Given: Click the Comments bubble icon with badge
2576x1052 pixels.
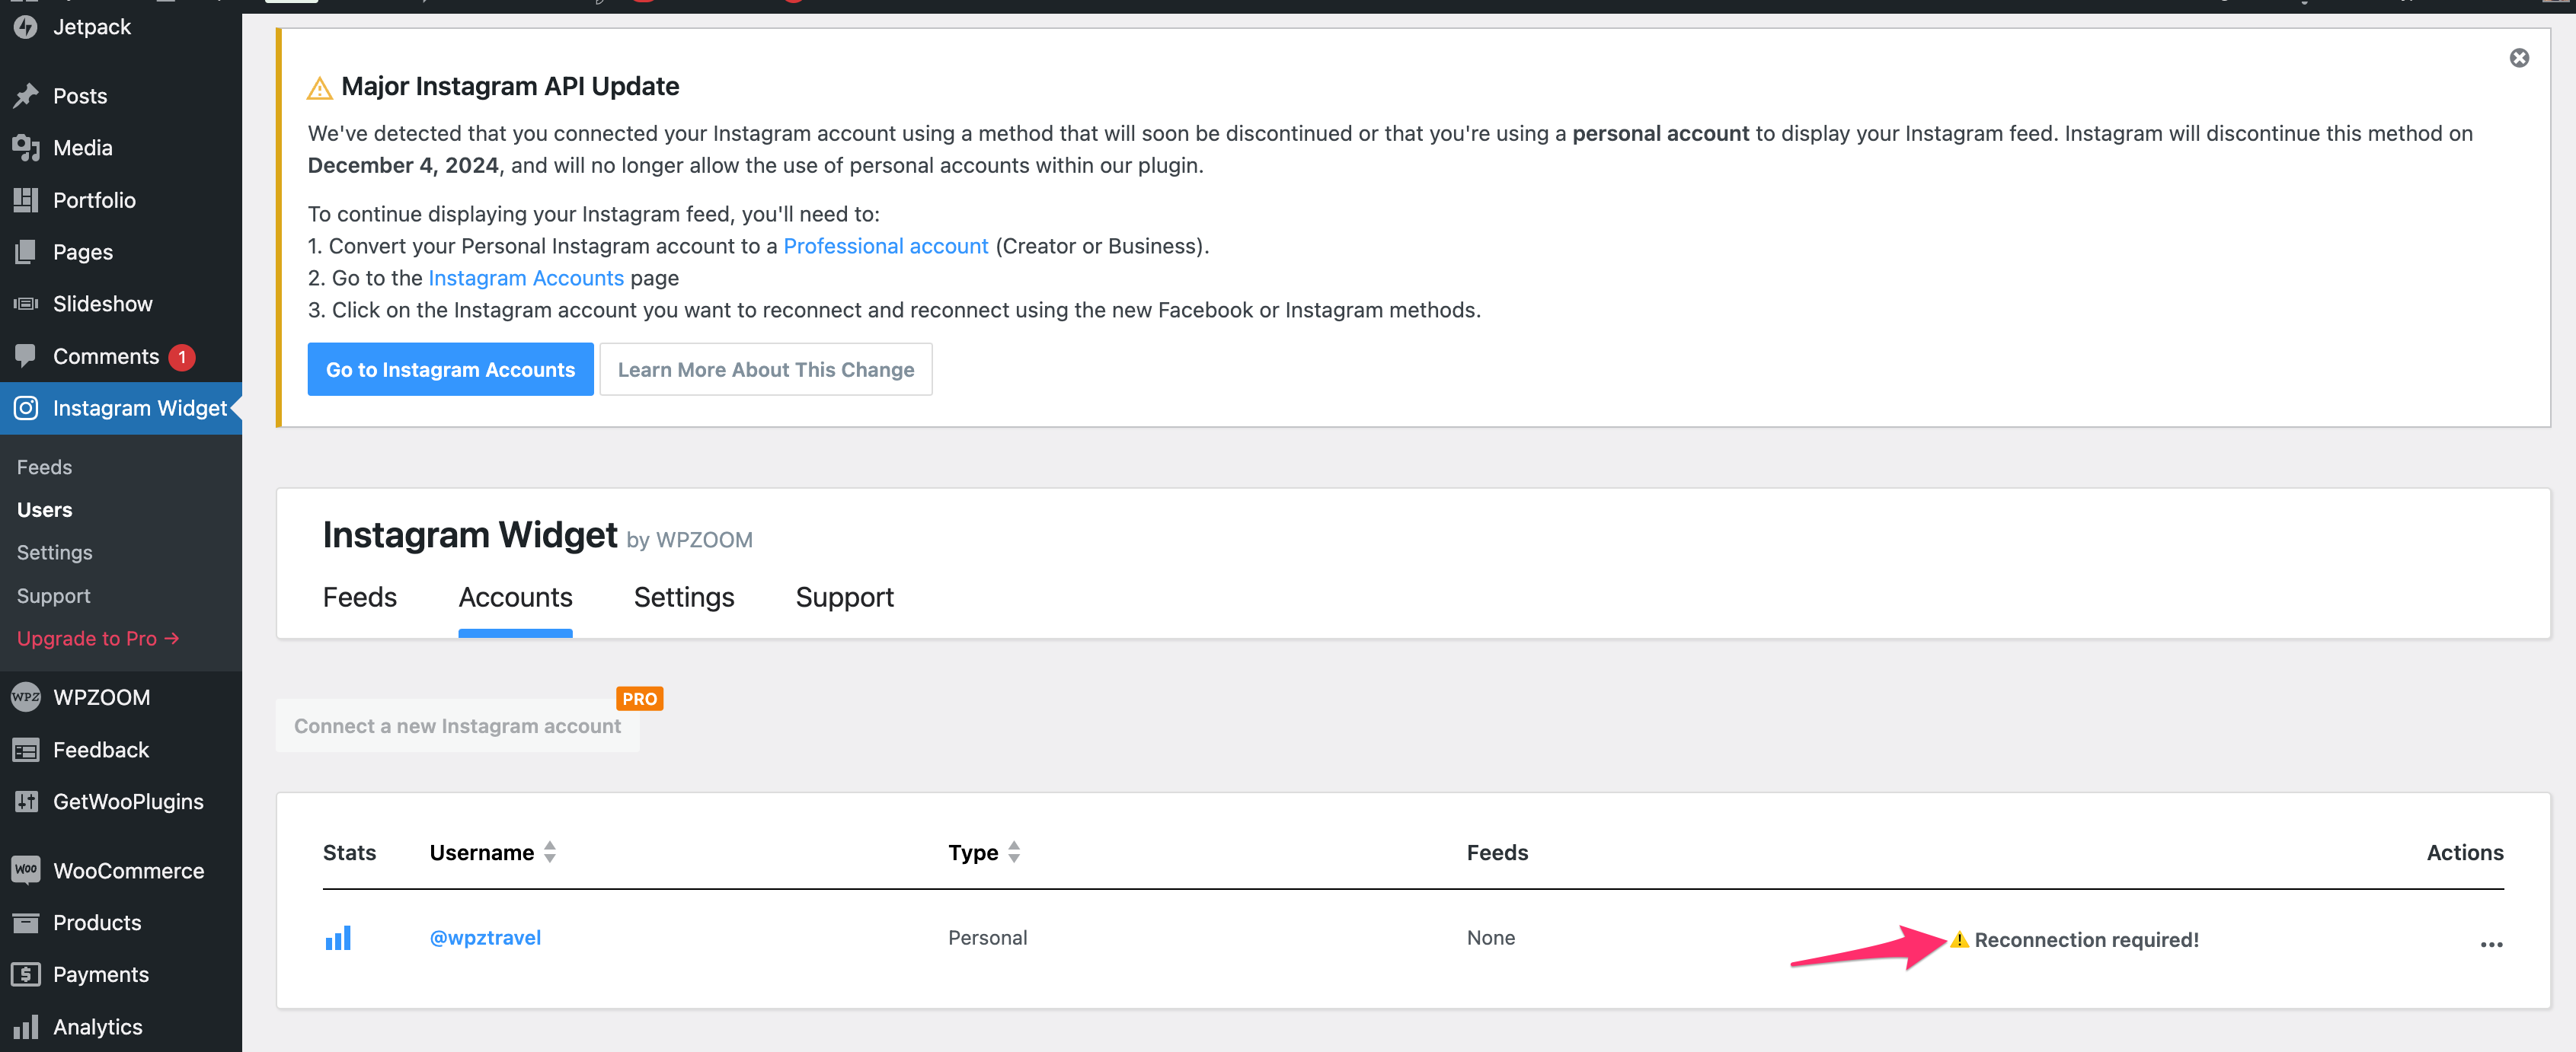Looking at the screenshot, I should point(26,355).
